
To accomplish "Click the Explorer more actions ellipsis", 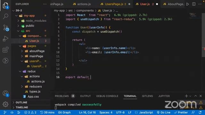I will pos(45,4).
